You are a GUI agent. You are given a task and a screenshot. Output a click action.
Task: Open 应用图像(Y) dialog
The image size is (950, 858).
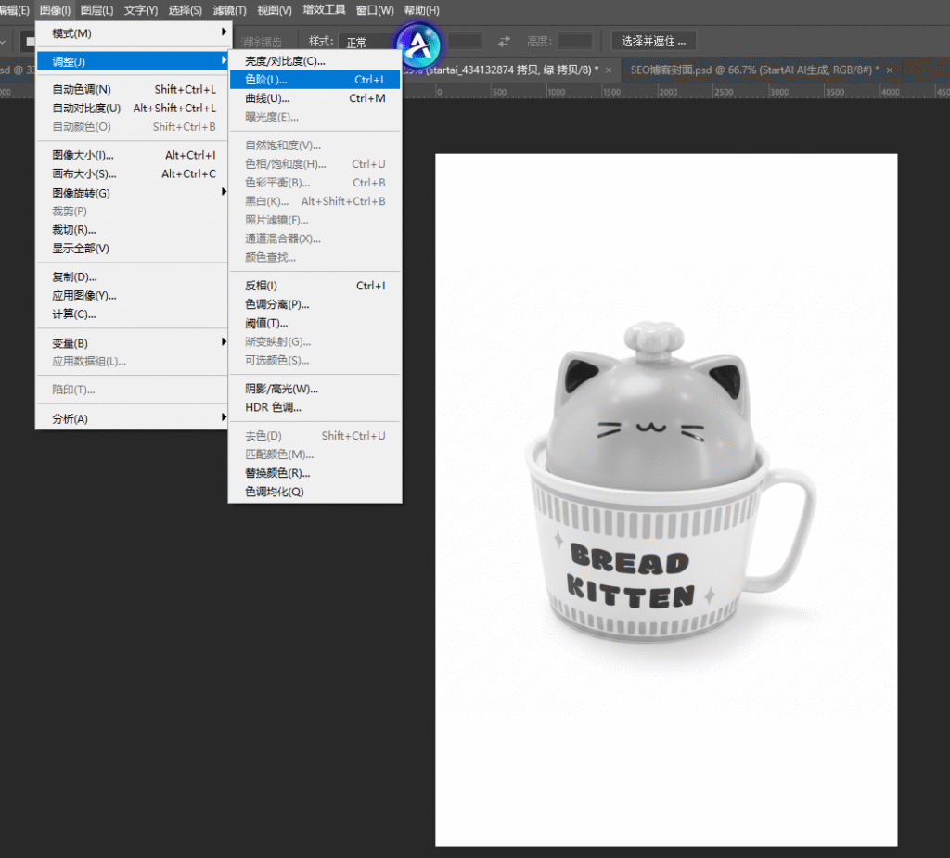tap(132, 296)
